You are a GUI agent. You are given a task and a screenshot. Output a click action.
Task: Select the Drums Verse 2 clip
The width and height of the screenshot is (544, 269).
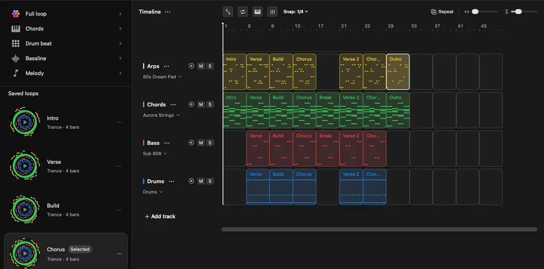[x=351, y=187]
